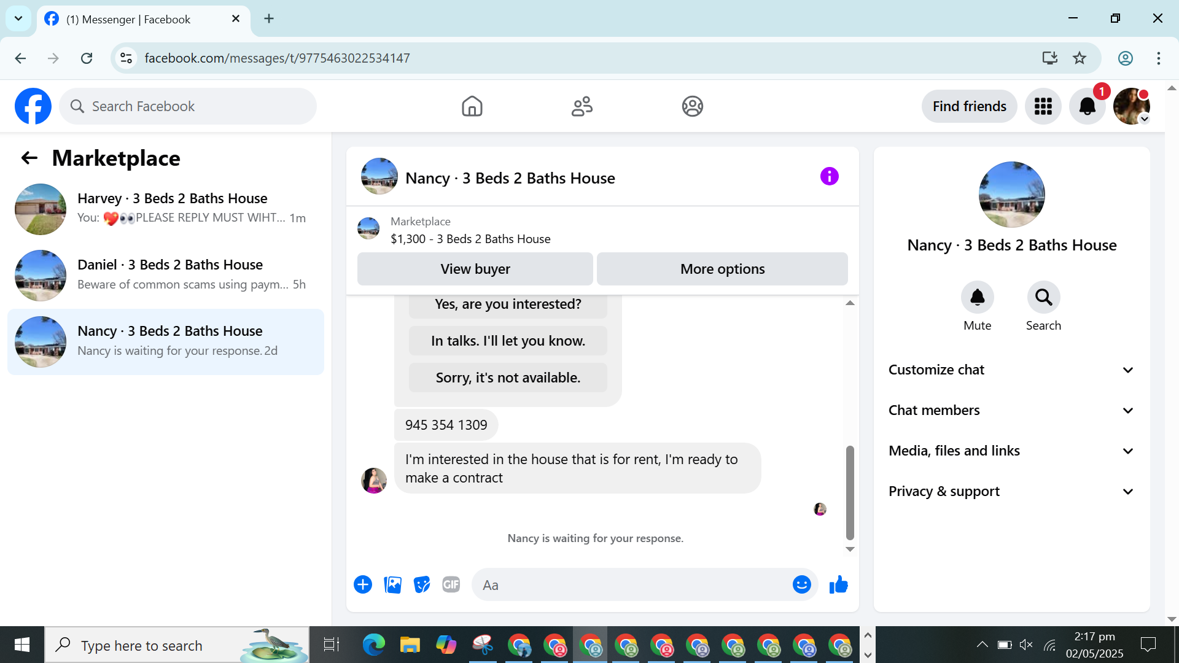
Task: Mute this Nancy conversation
Action: [977, 298]
